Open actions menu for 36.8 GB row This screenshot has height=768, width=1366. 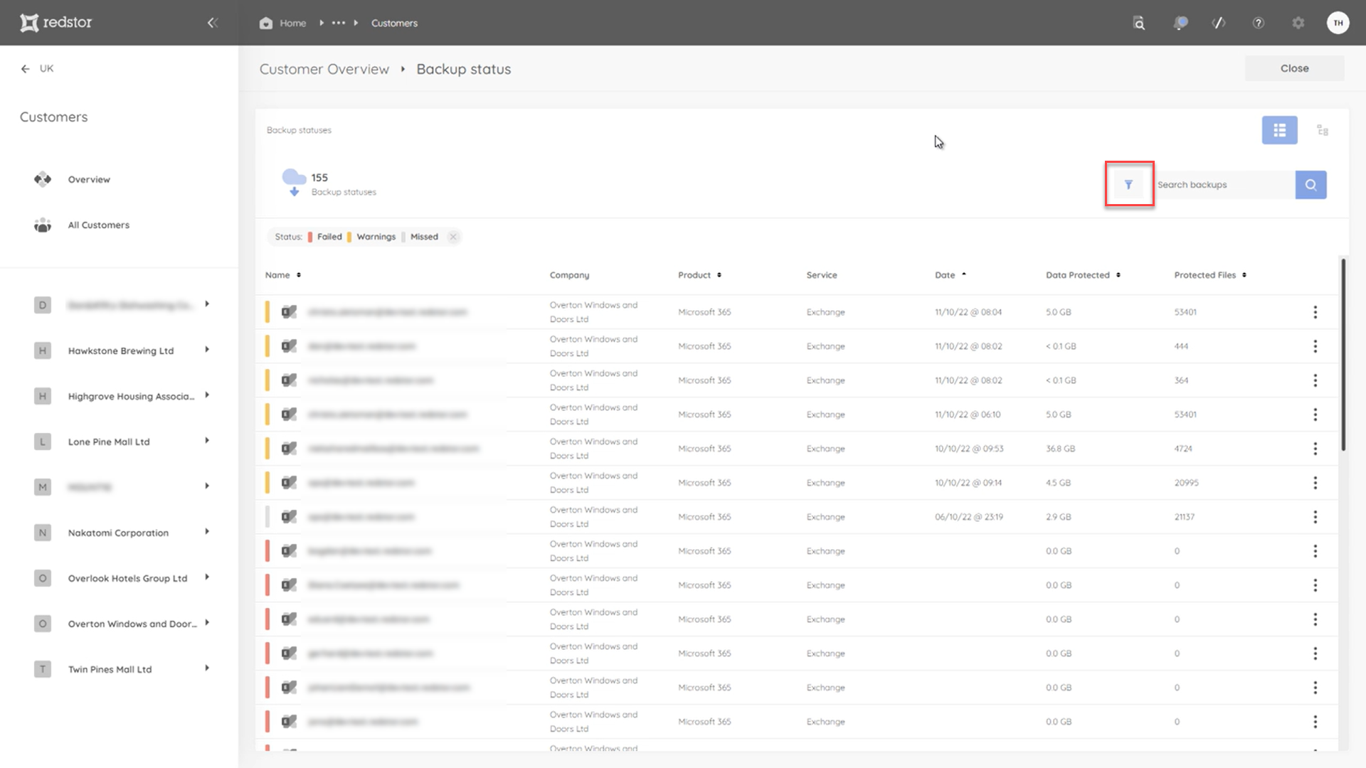[x=1315, y=449]
